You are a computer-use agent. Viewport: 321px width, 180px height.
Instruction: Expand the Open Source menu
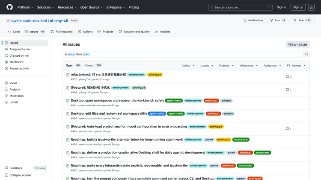(x=92, y=7)
